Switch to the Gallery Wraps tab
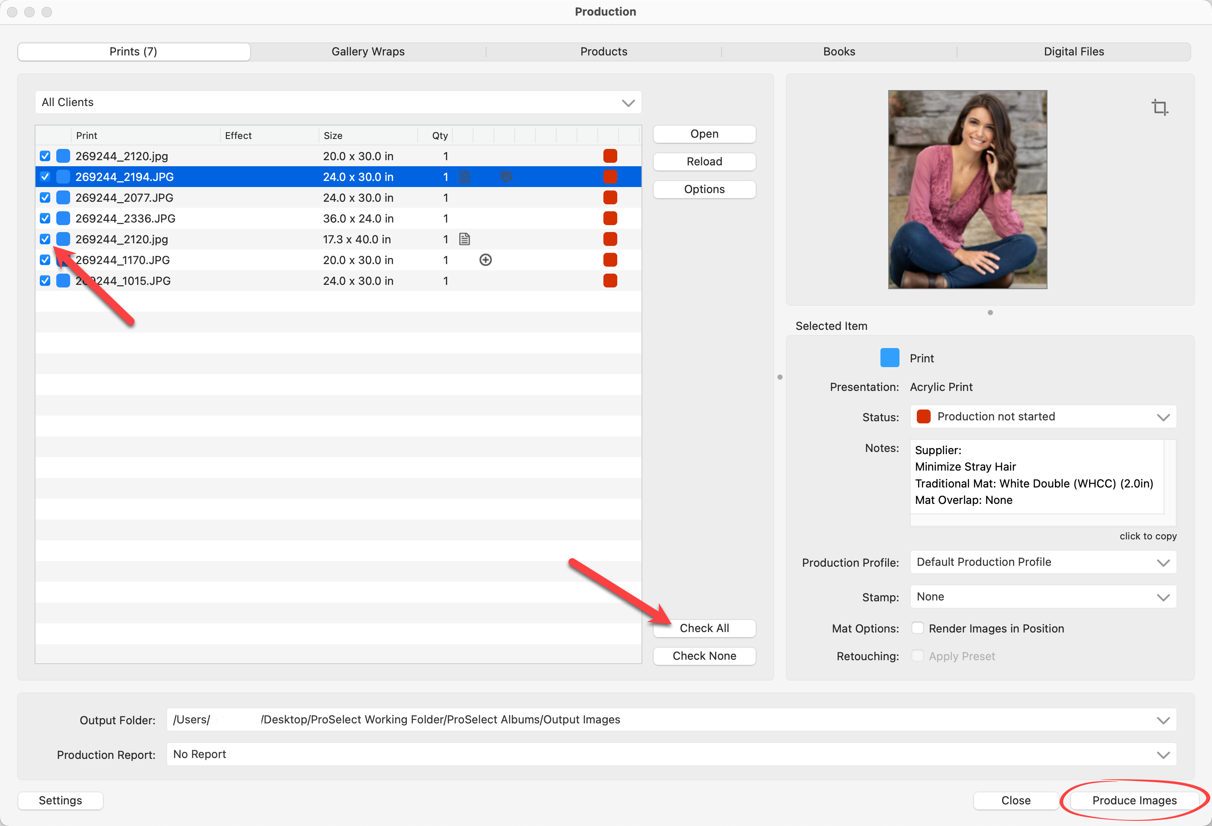 pyautogui.click(x=367, y=52)
